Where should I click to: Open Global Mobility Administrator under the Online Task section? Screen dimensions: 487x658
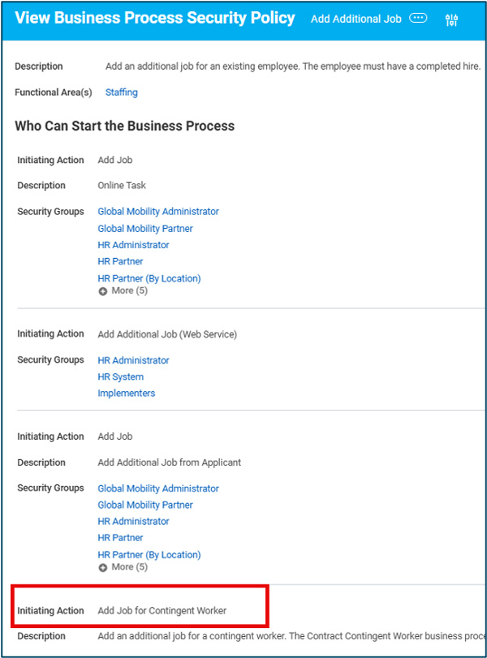[x=158, y=212]
